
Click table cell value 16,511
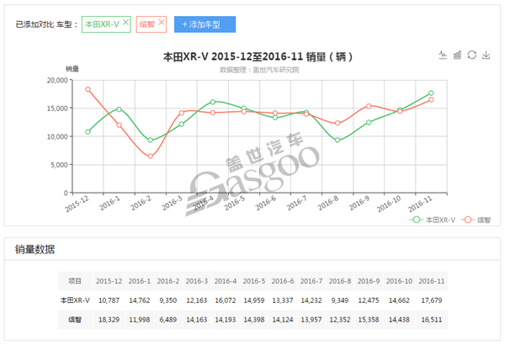(432, 320)
